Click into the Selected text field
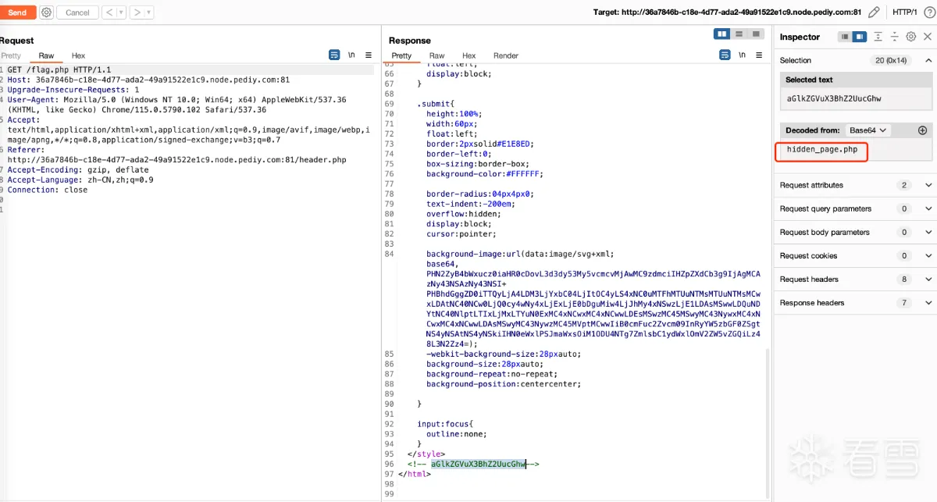The image size is (937, 502). click(x=856, y=99)
